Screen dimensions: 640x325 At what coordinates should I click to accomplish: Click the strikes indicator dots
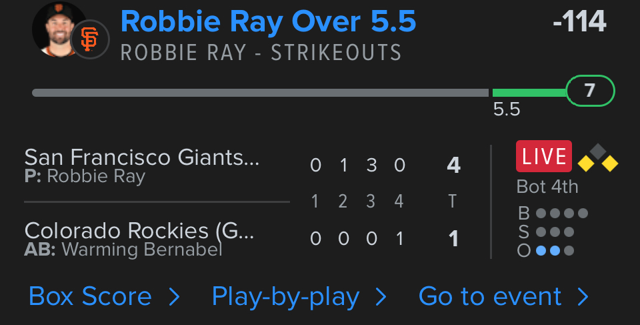(x=554, y=232)
